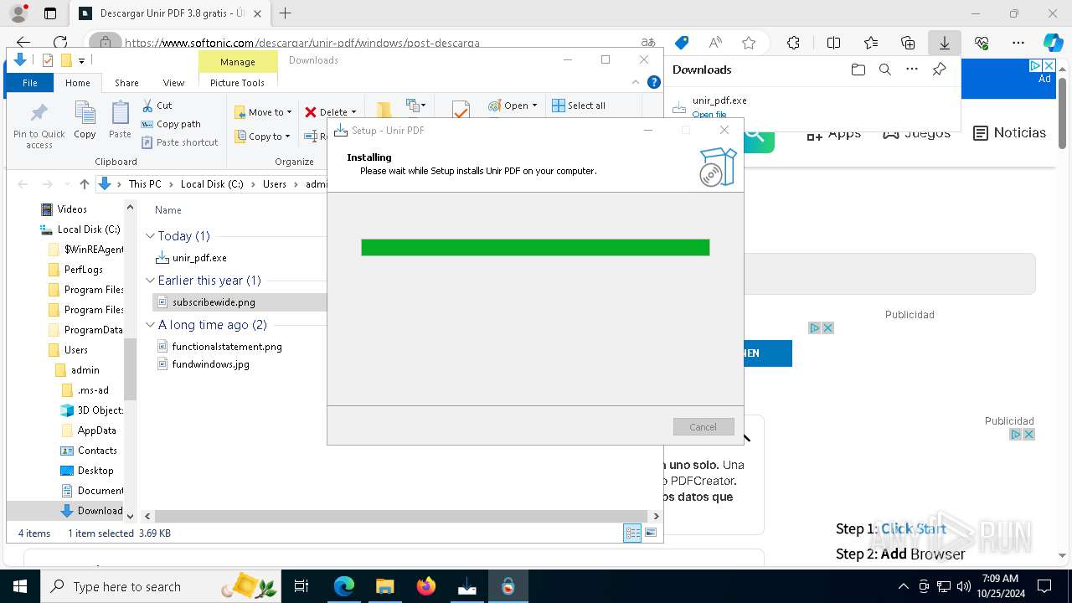
Task: Open the Picture Tools tab
Action: pyautogui.click(x=237, y=83)
